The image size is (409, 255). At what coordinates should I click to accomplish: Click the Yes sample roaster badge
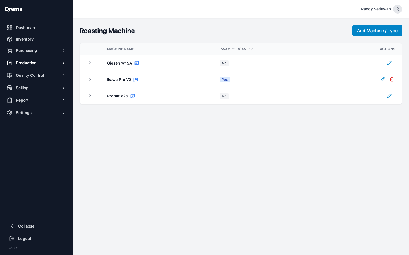(x=225, y=79)
